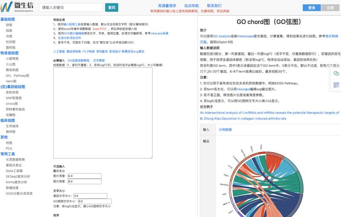The height and width of the screenshot is (217, 341).
Task: Click the 图片高度 input field
Action: click(x=84, y=181)
